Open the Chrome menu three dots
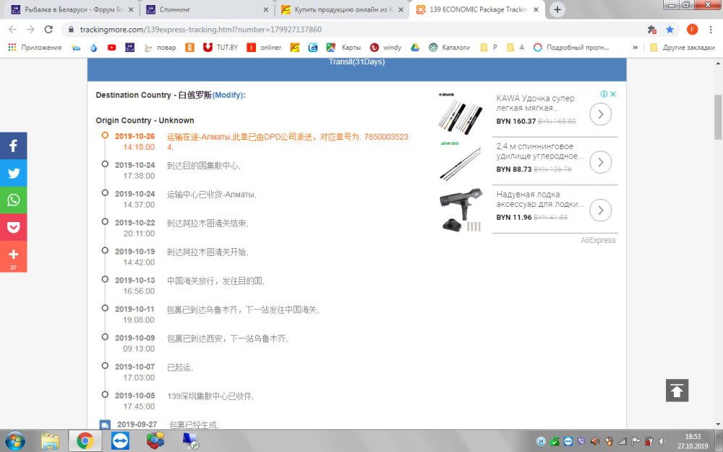 click(711, 30)
